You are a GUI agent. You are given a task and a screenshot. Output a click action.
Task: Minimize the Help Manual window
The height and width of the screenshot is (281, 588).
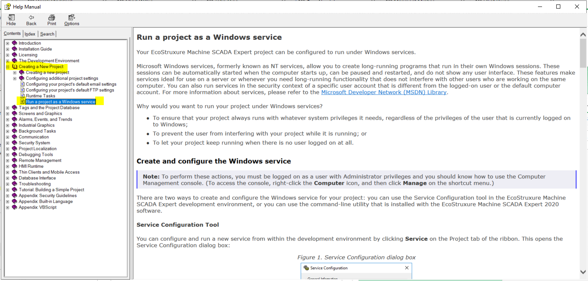(540, 7)
